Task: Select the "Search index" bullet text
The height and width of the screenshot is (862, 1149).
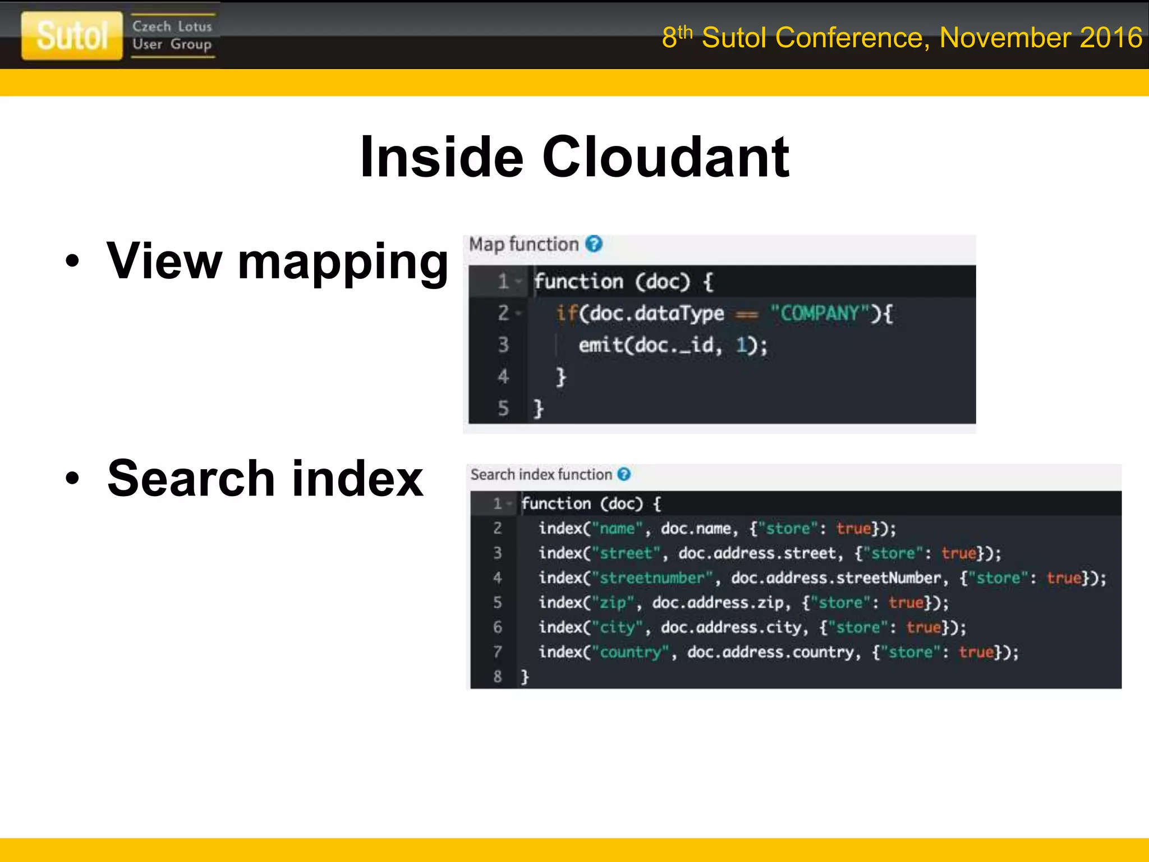Action: point(265,478)
